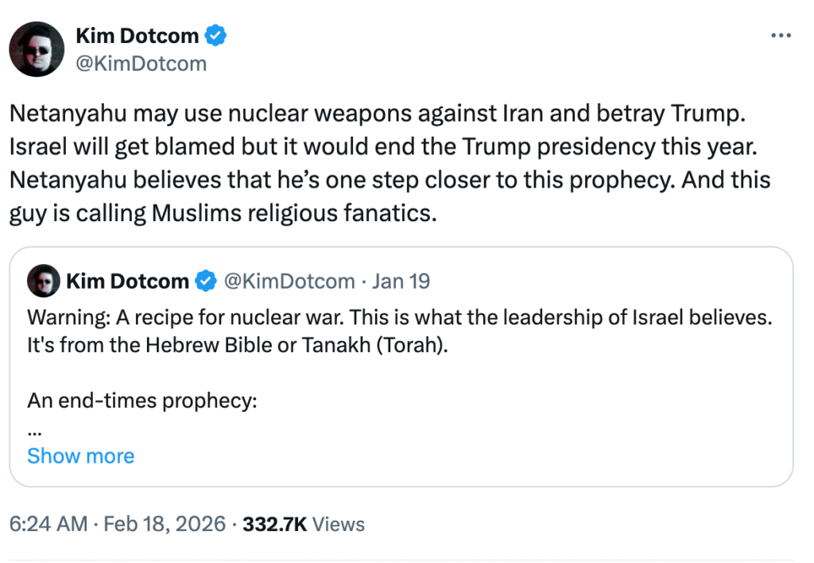Click the @KimDotcom handle in the quoted tweet

point(288,281)
